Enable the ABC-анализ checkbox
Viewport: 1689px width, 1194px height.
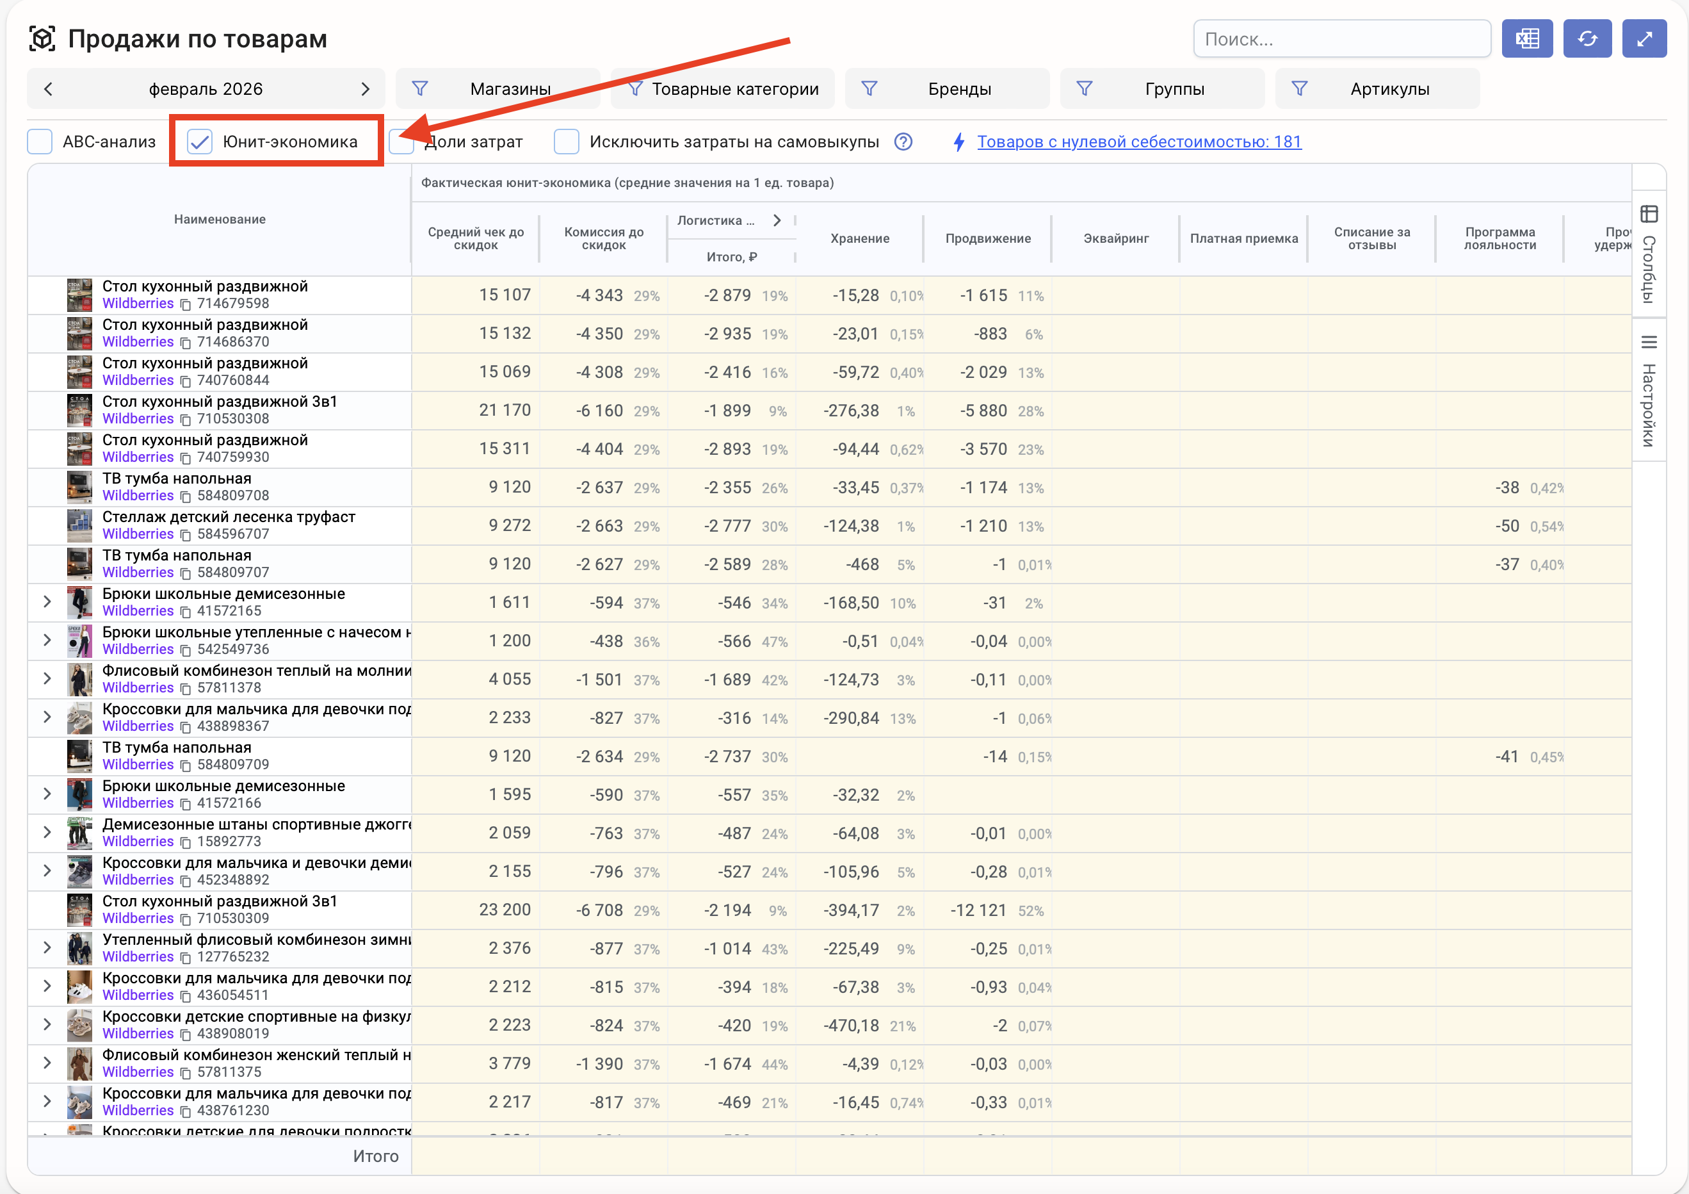pos(40,142)
